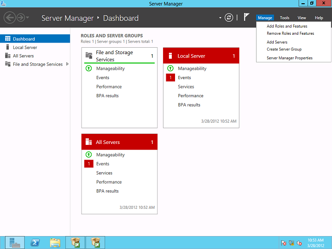Click the All Servers tile icon
This screenshot has height=249, width=332.
pos(88,142)
